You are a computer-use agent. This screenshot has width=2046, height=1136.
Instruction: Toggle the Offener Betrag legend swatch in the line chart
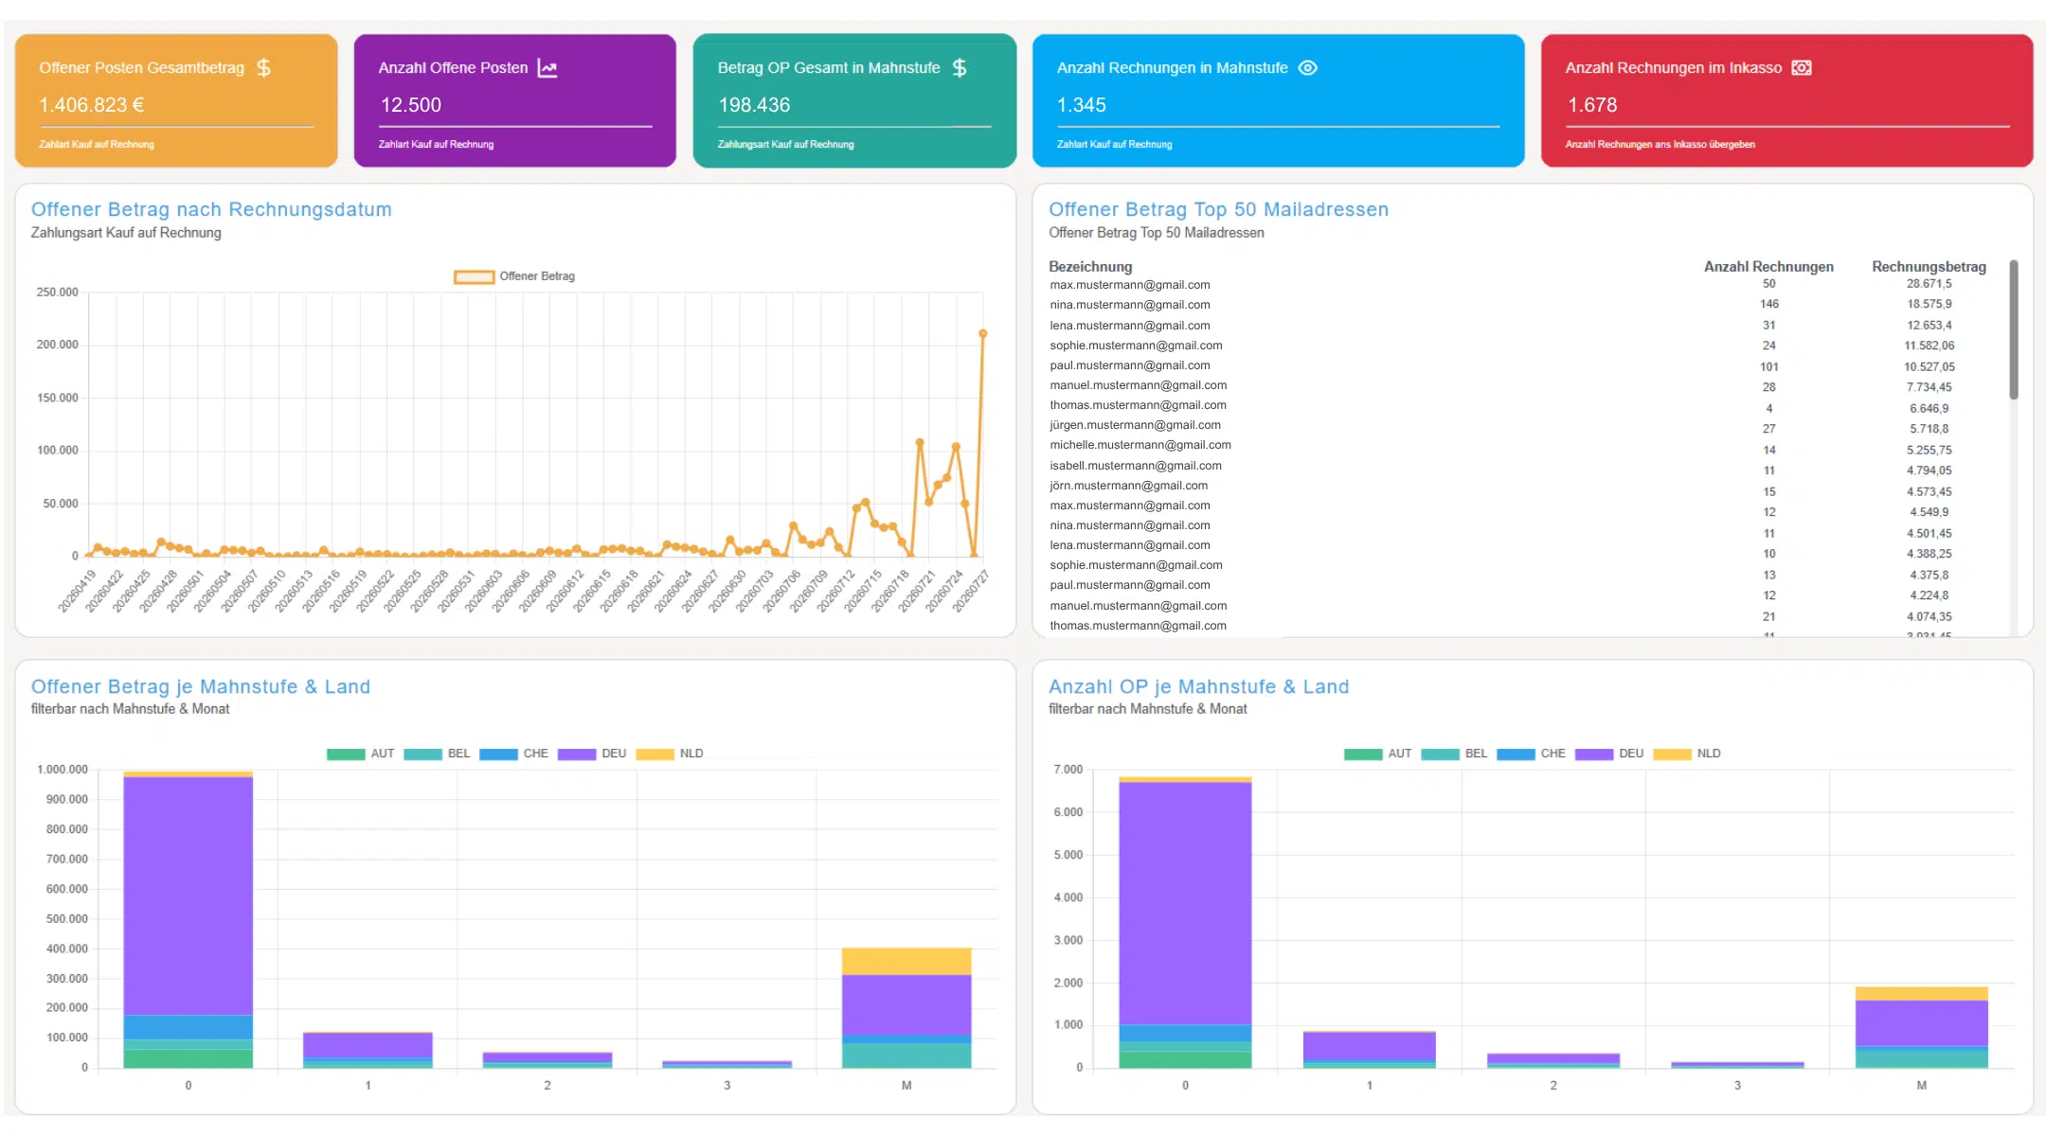tap(474, 276)
